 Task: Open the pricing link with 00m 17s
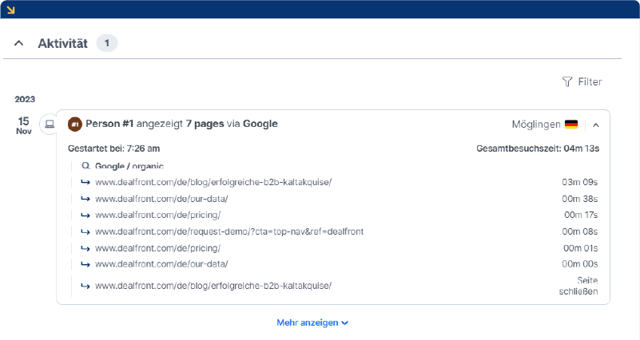pyautogui.click(x=157, y=215)
